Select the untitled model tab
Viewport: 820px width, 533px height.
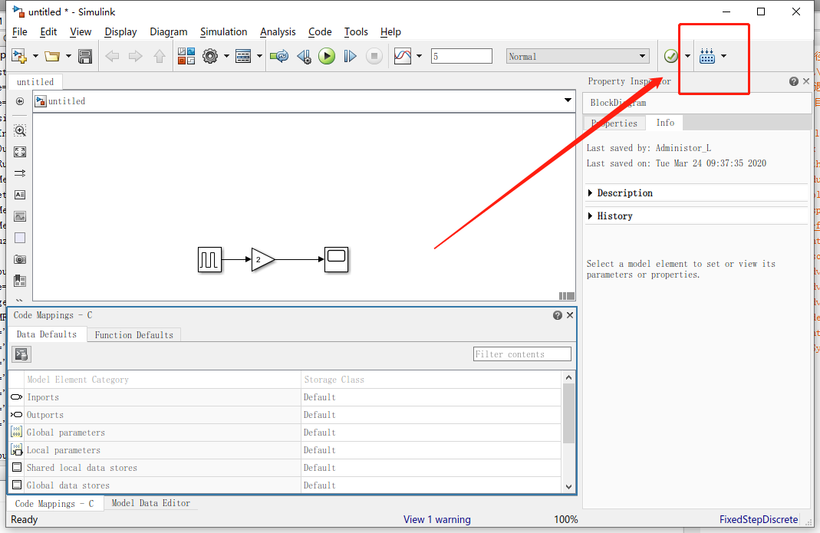35,82
